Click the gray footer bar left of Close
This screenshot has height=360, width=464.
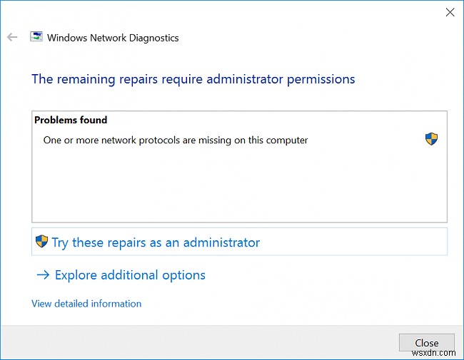200,342
